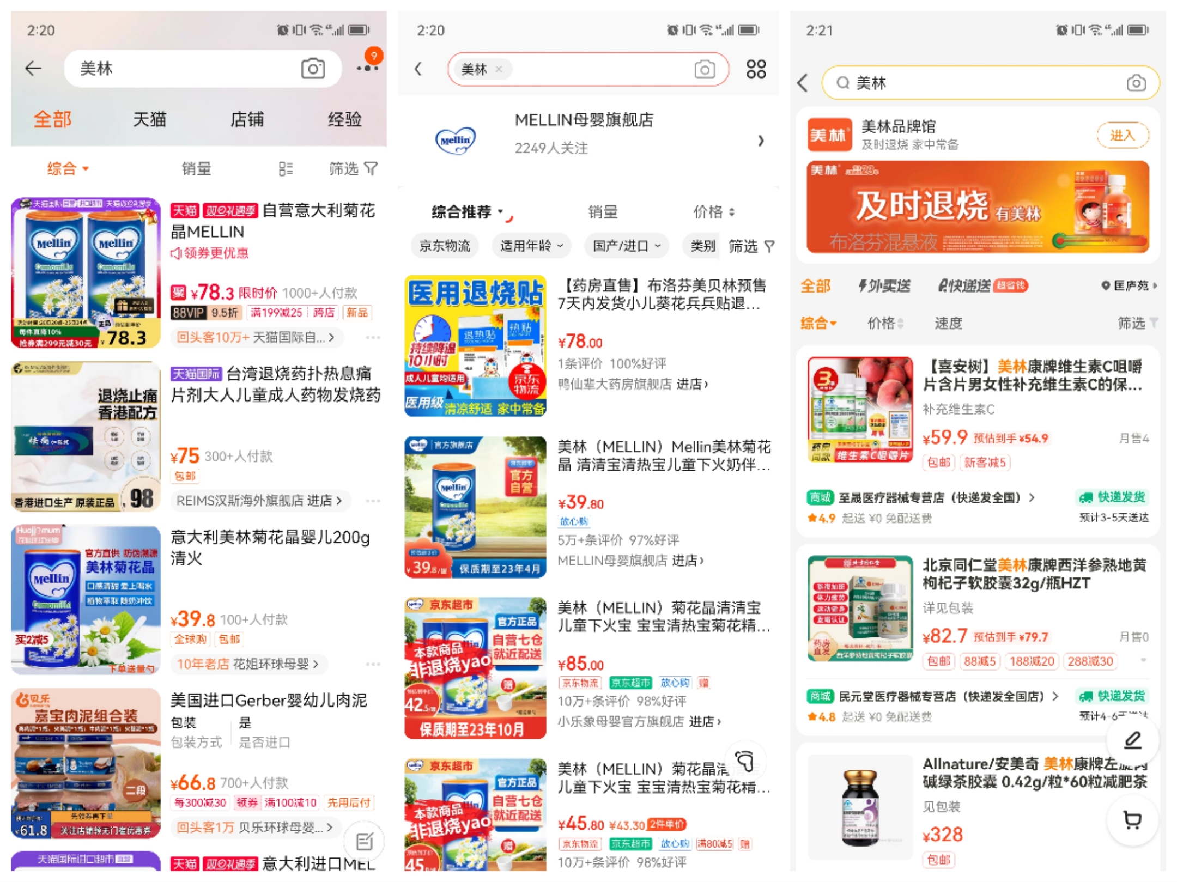
Task: Open the 综合推荐 sort dropdown
Action: point(468,212)
